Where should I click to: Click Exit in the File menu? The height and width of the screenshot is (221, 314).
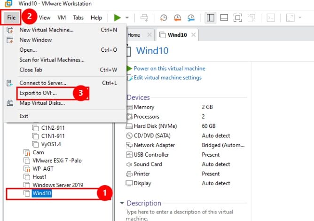(65, 116)
